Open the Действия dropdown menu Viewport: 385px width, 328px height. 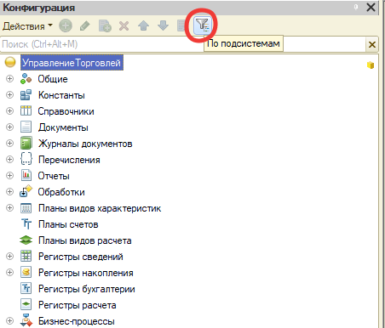coord(27,26)
